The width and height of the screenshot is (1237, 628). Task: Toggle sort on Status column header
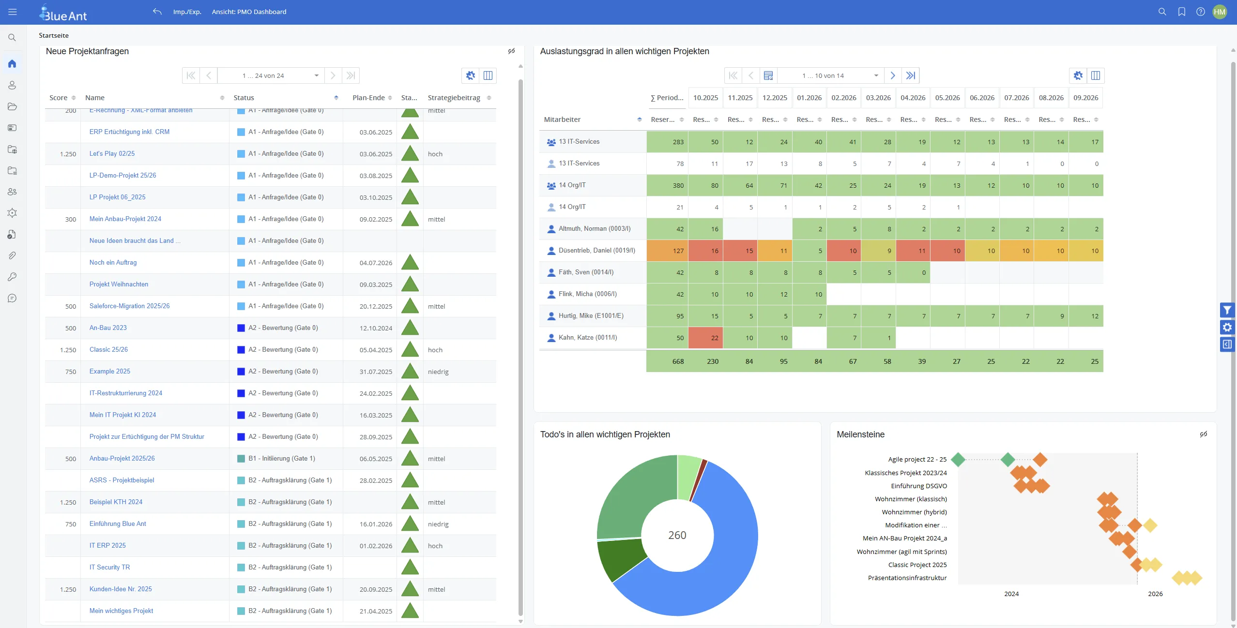336,98
